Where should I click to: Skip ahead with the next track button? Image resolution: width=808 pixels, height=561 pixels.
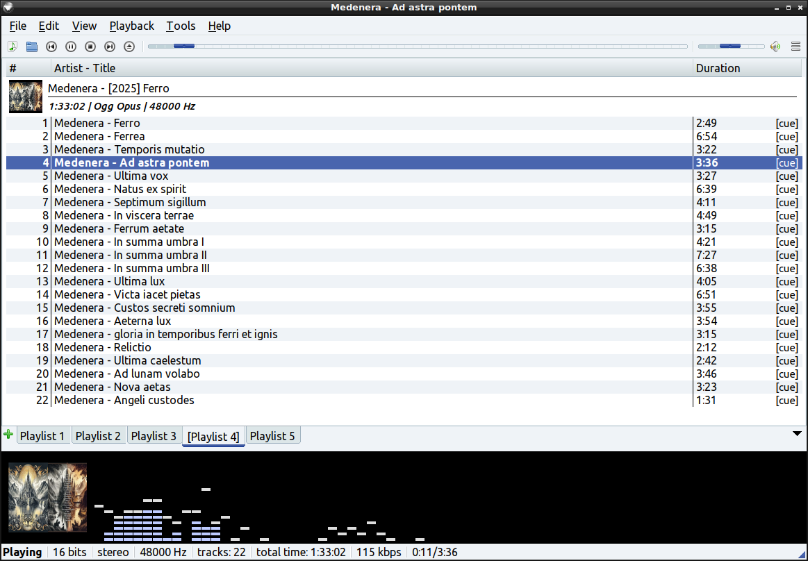point(110,47)
